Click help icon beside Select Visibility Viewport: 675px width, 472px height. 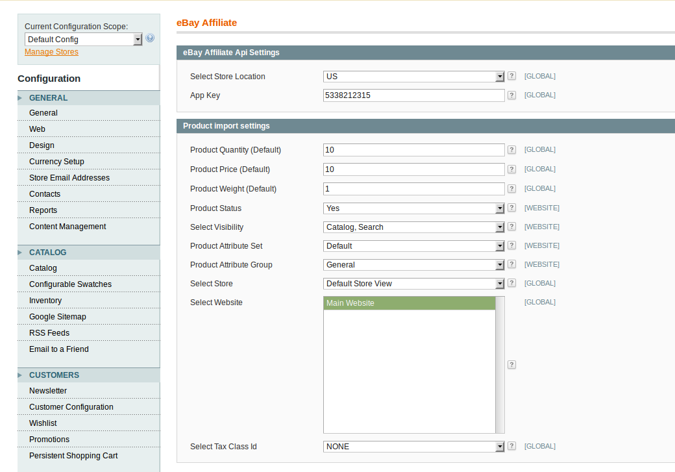pos(511,227)
